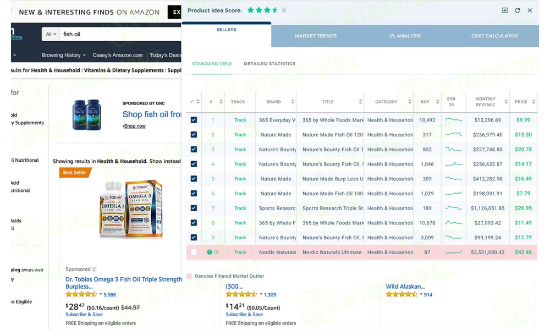This screenshot has width=550, height=330.
Task: Click the GNC fish oil bottles thumbnail
Action: [x=87, y=115]
